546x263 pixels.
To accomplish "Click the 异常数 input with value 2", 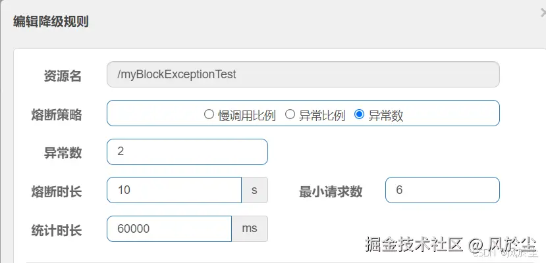I will coord(187,152).
